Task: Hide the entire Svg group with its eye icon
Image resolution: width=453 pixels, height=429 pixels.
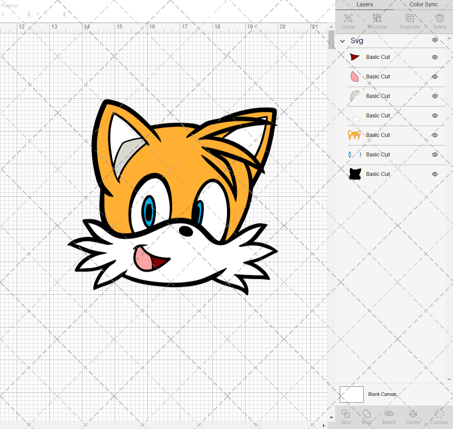Action: [434, 40]
